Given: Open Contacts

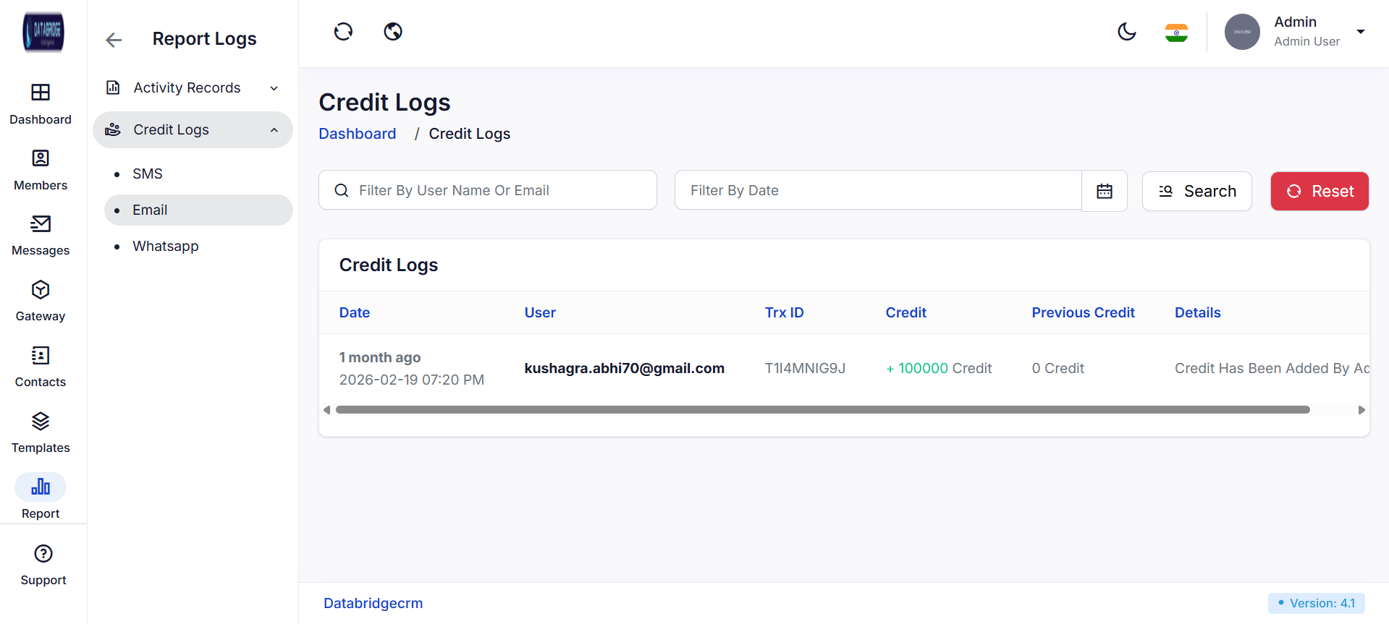Looking at the screenshot, I should click(x=41, y=367).
